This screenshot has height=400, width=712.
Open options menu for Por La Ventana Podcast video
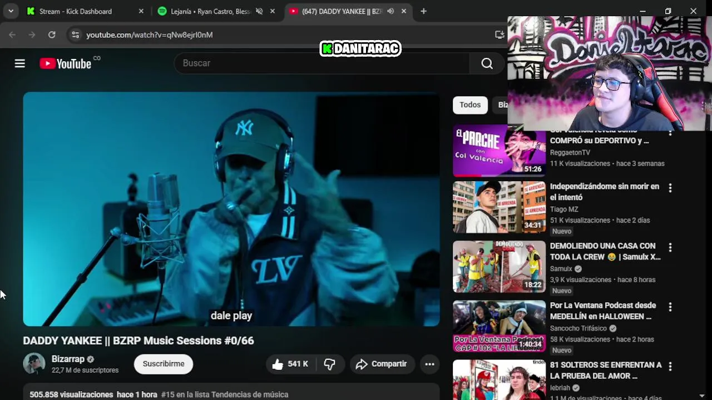click(670, 307)
